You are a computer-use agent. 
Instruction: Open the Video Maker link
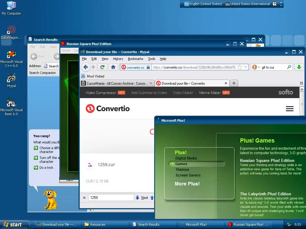(183, 93)
